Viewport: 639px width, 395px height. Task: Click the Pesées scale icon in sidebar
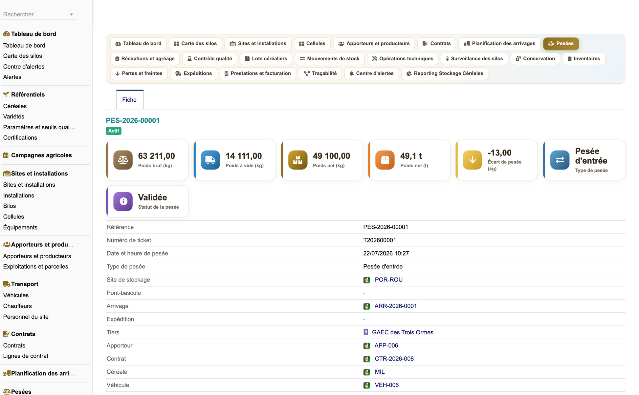[7, 392]
